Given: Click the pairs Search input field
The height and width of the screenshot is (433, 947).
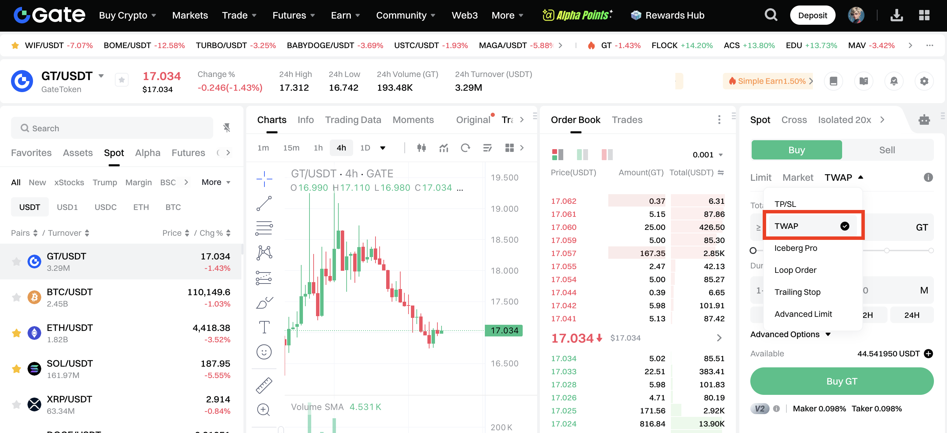Looking at the screenshot, I should click(x=112, y=128).
